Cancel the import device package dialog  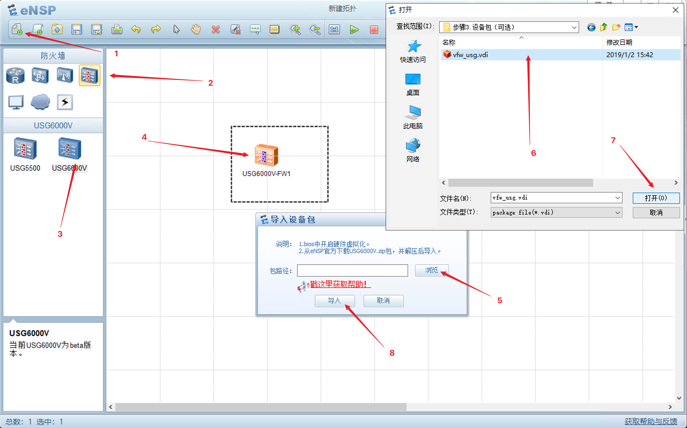coord(383,301)
